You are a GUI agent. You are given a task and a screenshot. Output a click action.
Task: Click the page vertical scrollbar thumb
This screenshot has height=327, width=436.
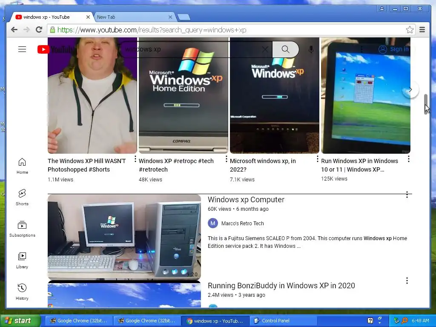point(426,104)
